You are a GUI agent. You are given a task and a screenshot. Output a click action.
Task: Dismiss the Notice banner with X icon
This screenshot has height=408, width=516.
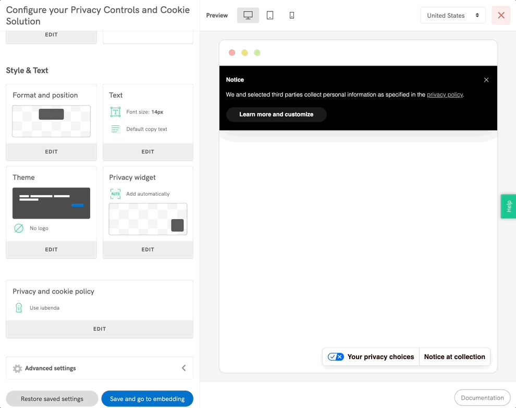(x=486, y=80)
